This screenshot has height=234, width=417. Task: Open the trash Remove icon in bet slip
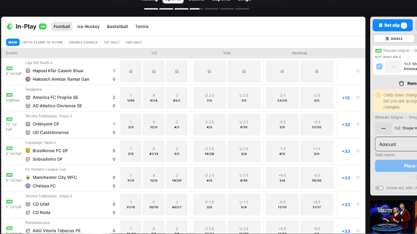pyautogui.click(x=402, y=83)
